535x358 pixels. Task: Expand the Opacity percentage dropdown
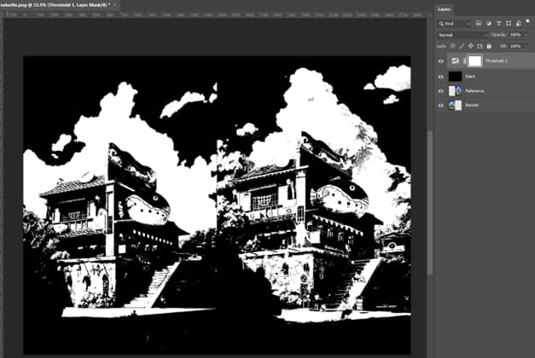click(x=527, y=34)
